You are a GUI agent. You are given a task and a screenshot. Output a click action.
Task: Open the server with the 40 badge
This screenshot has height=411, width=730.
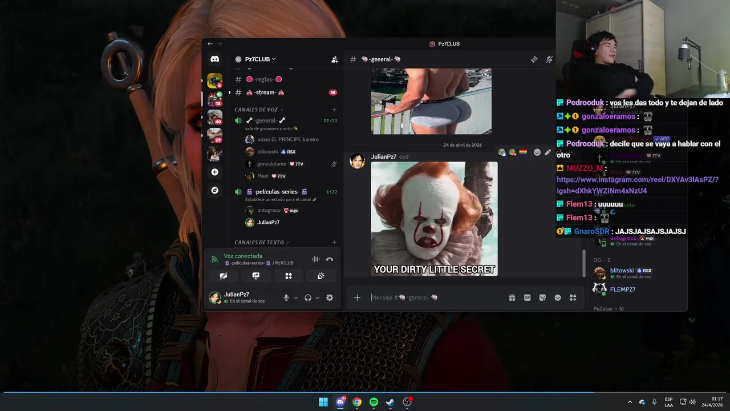[x=214, y=117]
